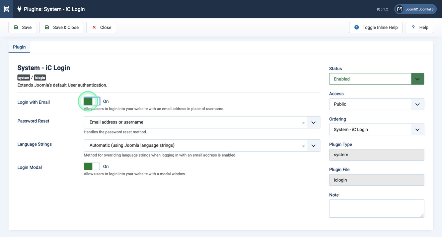Click the 'Status' label

(x=336, y=68)
